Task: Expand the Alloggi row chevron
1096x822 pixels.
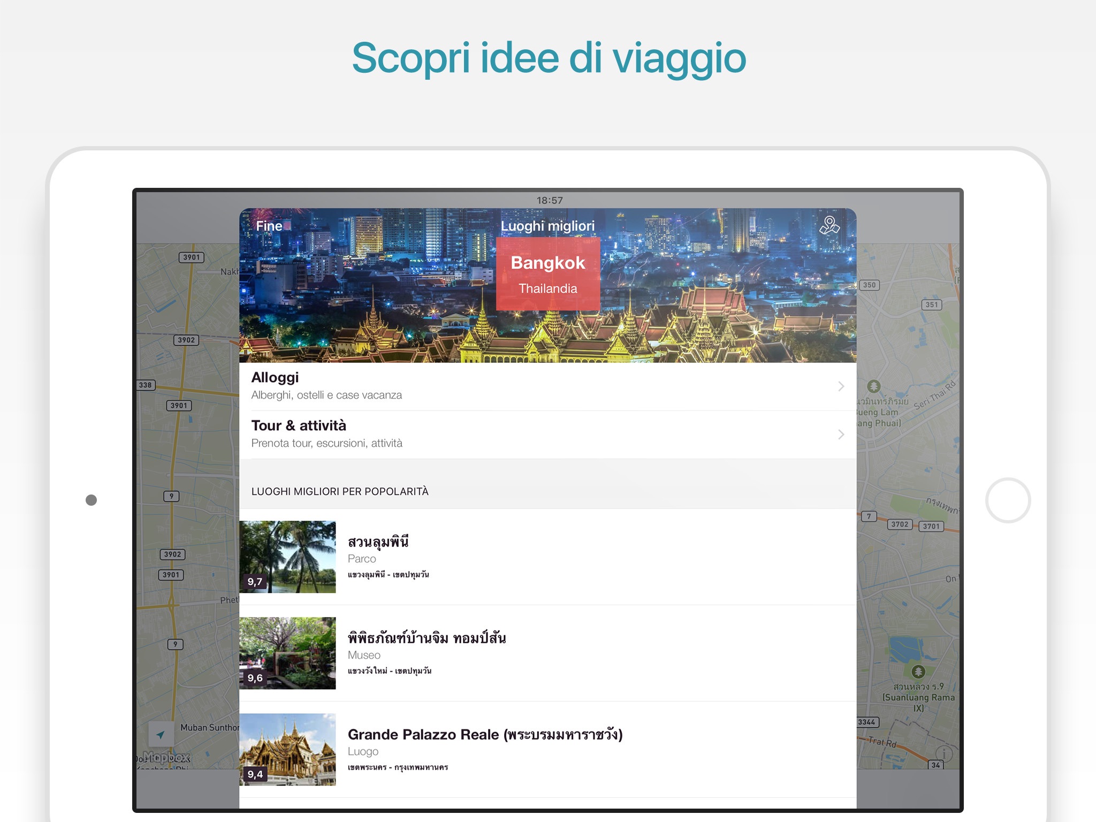Action: (x=841, y=386)
